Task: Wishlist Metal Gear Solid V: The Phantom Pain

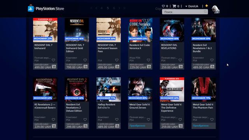Action: (x=212, y=119)
